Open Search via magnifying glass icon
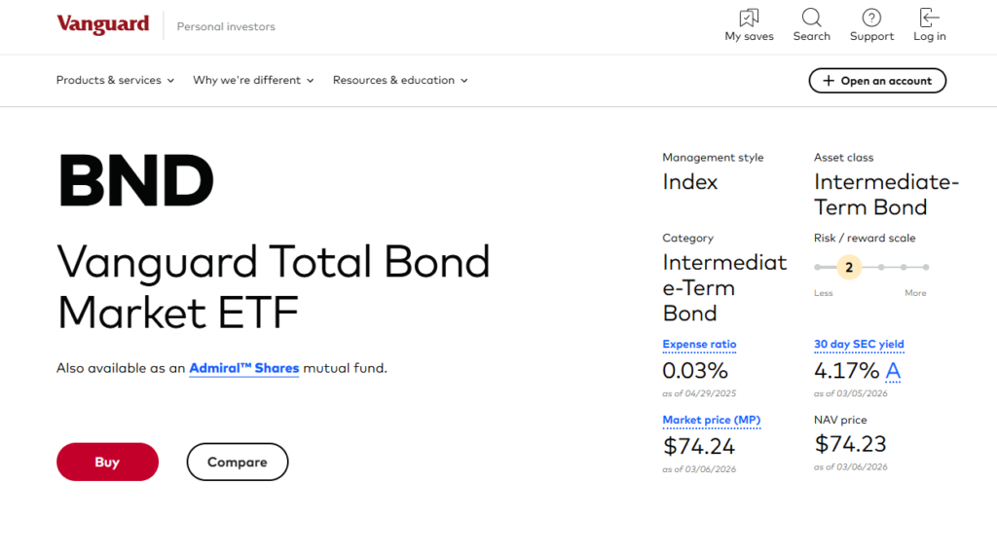The width and height of the screenshot is (997, 556). click(811, 18)
